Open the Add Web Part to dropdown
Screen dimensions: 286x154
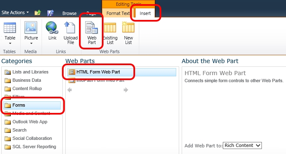pos(242,145)
